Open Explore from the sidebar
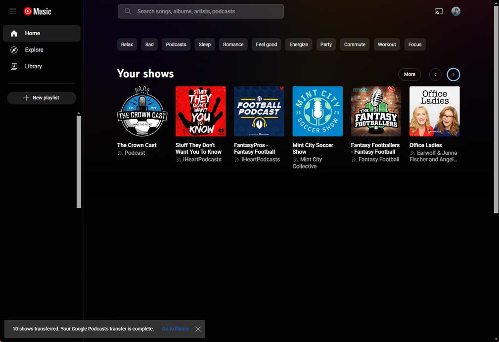Image resolution: width=499 pixels, height=342 pixels. point(34,49)
